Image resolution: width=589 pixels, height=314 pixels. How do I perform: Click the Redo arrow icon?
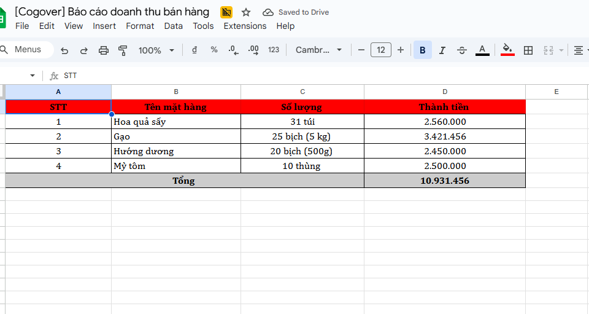84,50
